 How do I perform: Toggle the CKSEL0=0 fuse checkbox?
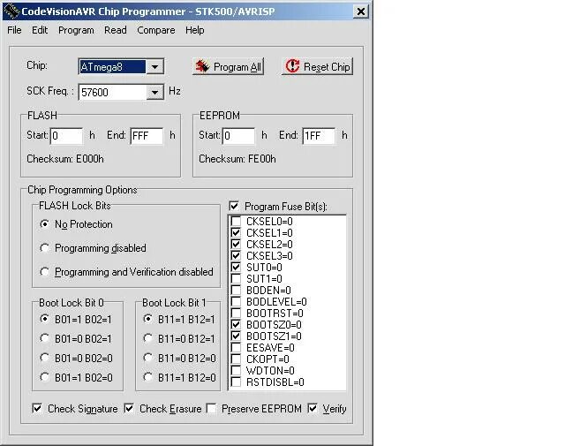point(236,221)
